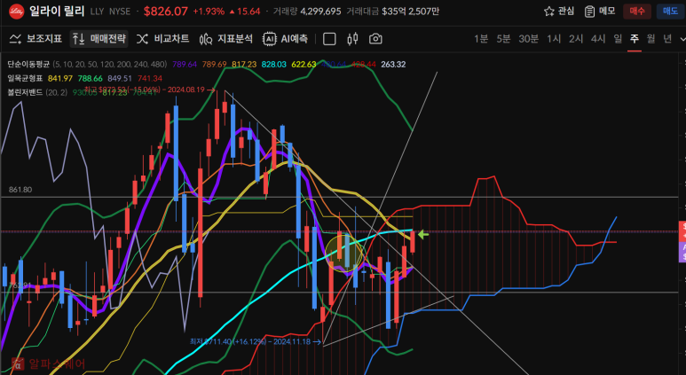The image size is (686, 375).
Task: Select 주 weekly timeframe
Action: point(635,39)
